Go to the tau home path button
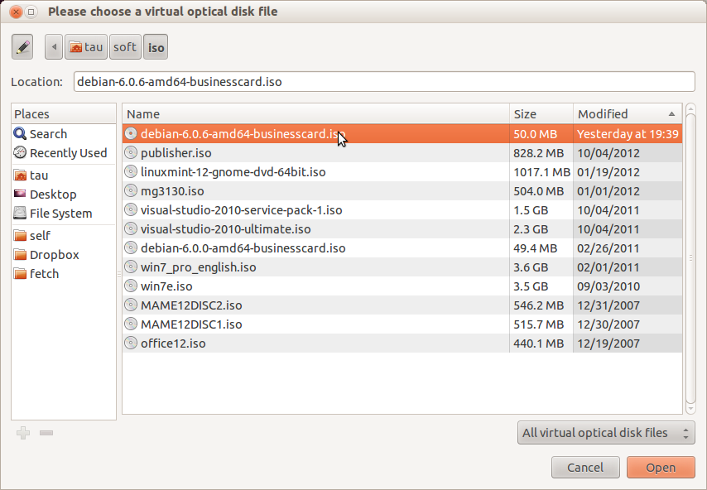This screenshot has height=490, width=707. tap(86, 47)
